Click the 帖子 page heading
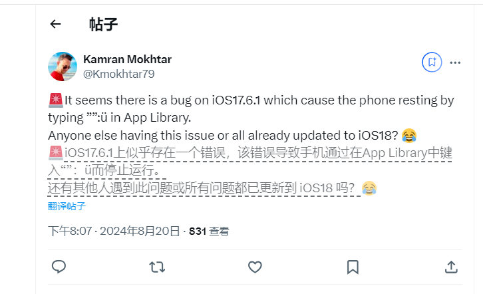 click(103, 25)
